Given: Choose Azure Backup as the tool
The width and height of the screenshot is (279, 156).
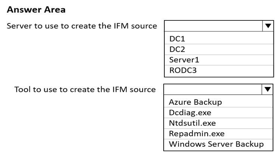Looking at the screenshot, I should [x=218, y=102].
